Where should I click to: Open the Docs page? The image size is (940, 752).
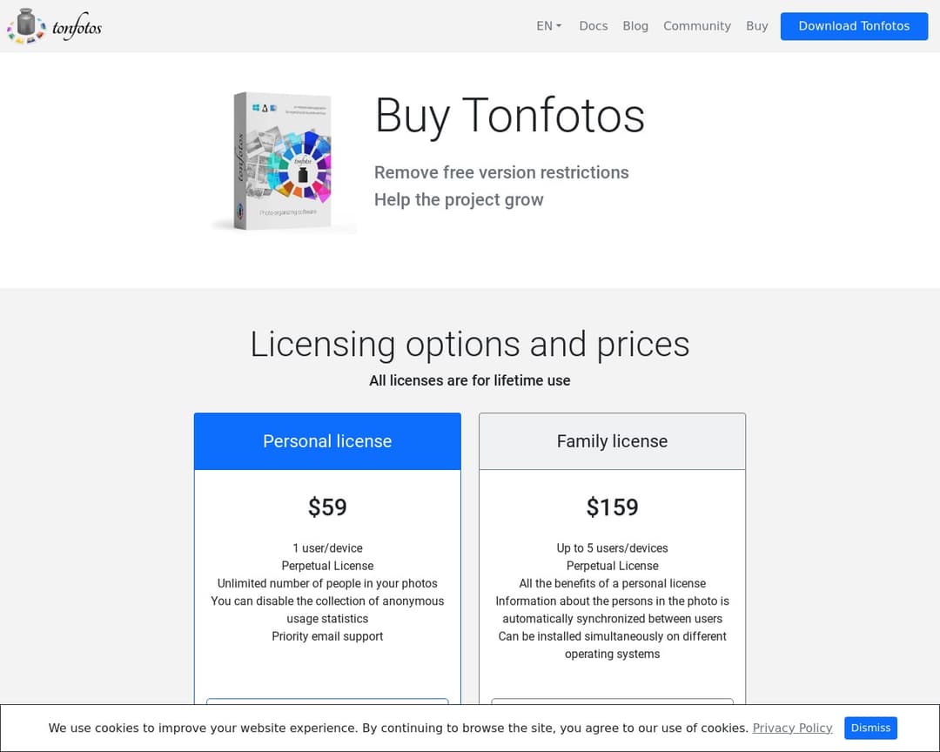(593, 26)
